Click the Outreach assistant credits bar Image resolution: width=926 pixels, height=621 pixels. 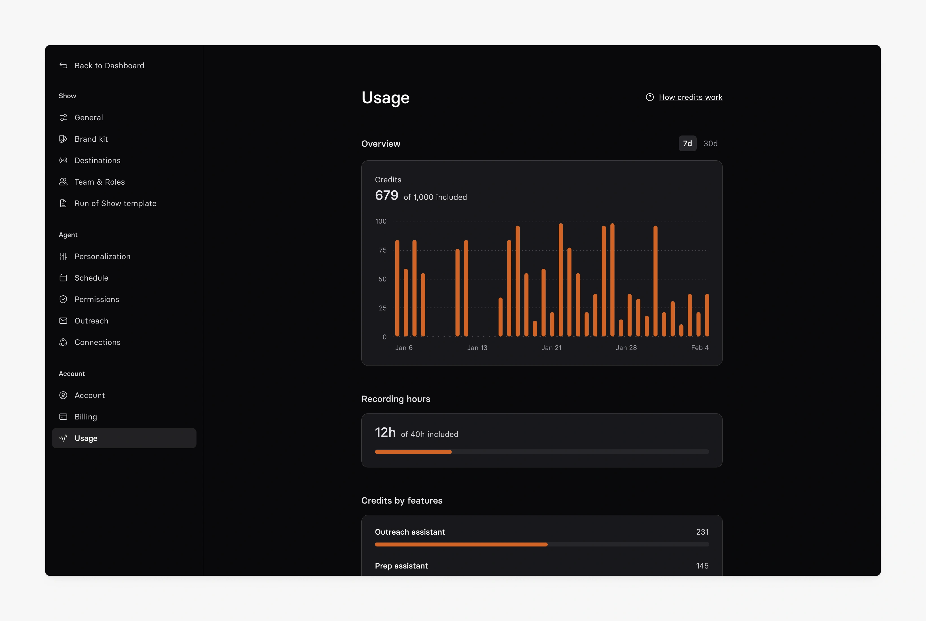(x=542, y=545)
